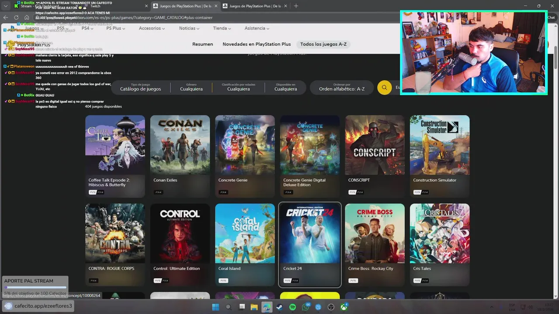
Task: Expand the Accesorios navigation menu
Action: tap(152, 28)
